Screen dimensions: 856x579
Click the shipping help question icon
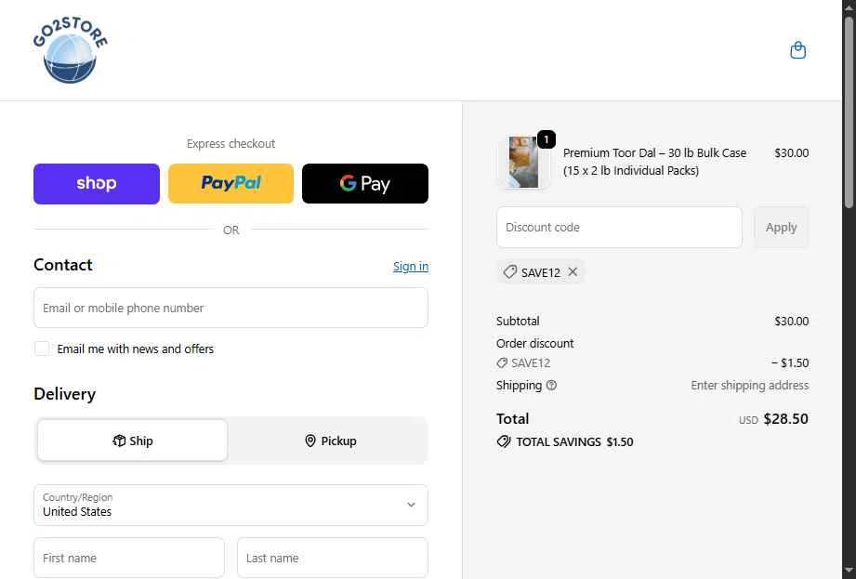(x=551, y=386)
